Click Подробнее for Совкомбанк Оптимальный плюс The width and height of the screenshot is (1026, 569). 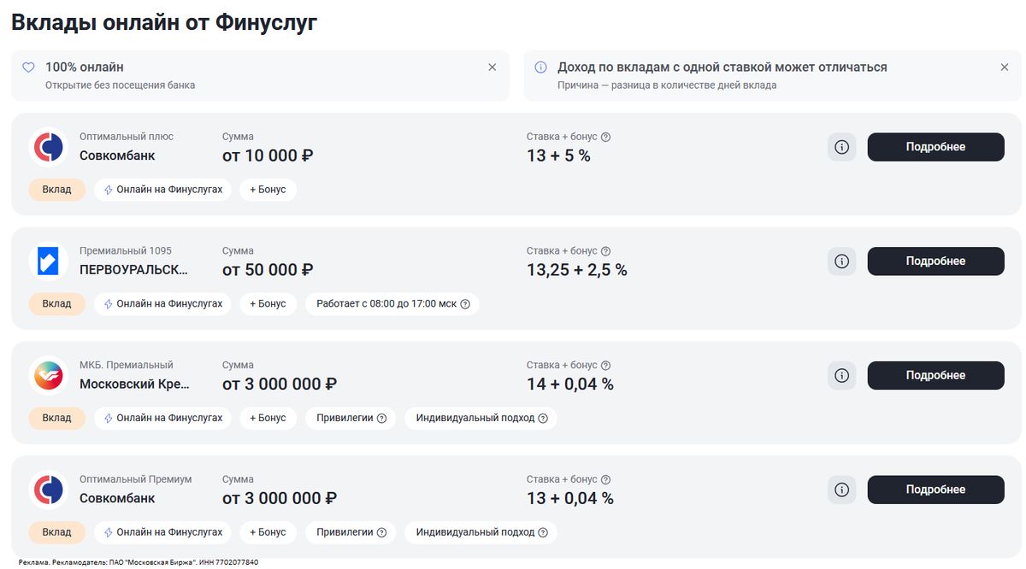[x=935, y=147]
